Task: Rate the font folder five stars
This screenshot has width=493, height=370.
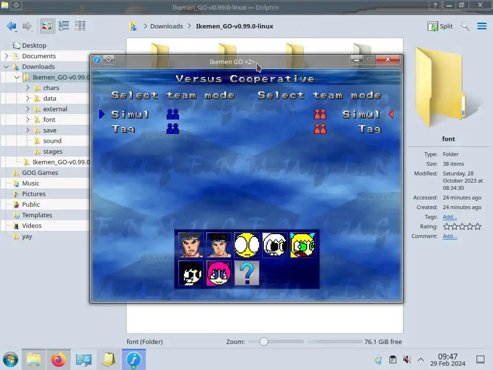Action: 478,226
